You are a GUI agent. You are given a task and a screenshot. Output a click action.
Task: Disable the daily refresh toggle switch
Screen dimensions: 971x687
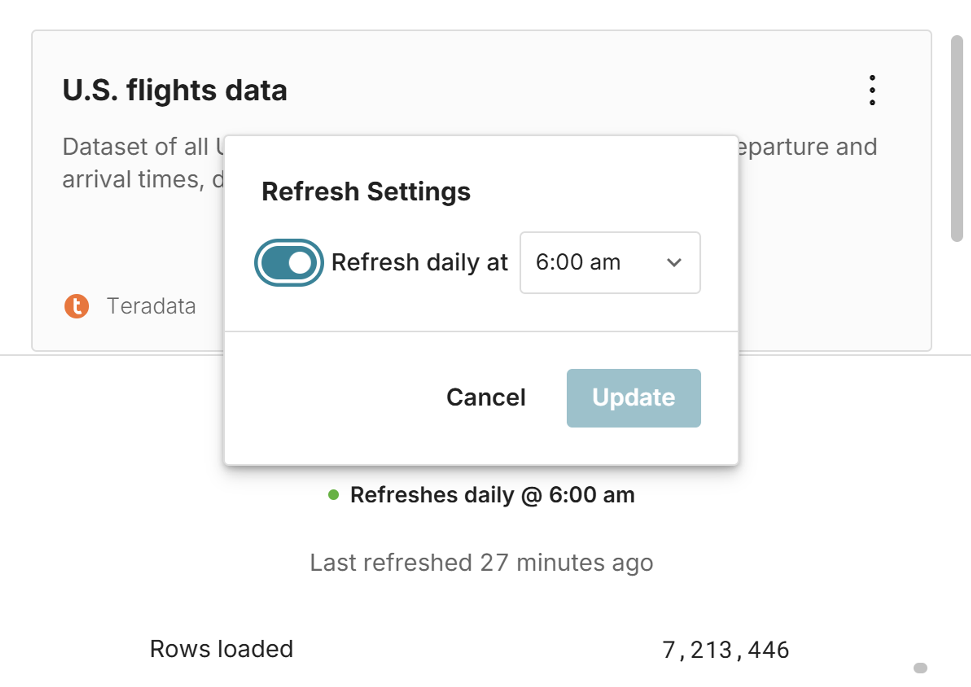click(289, 263)
